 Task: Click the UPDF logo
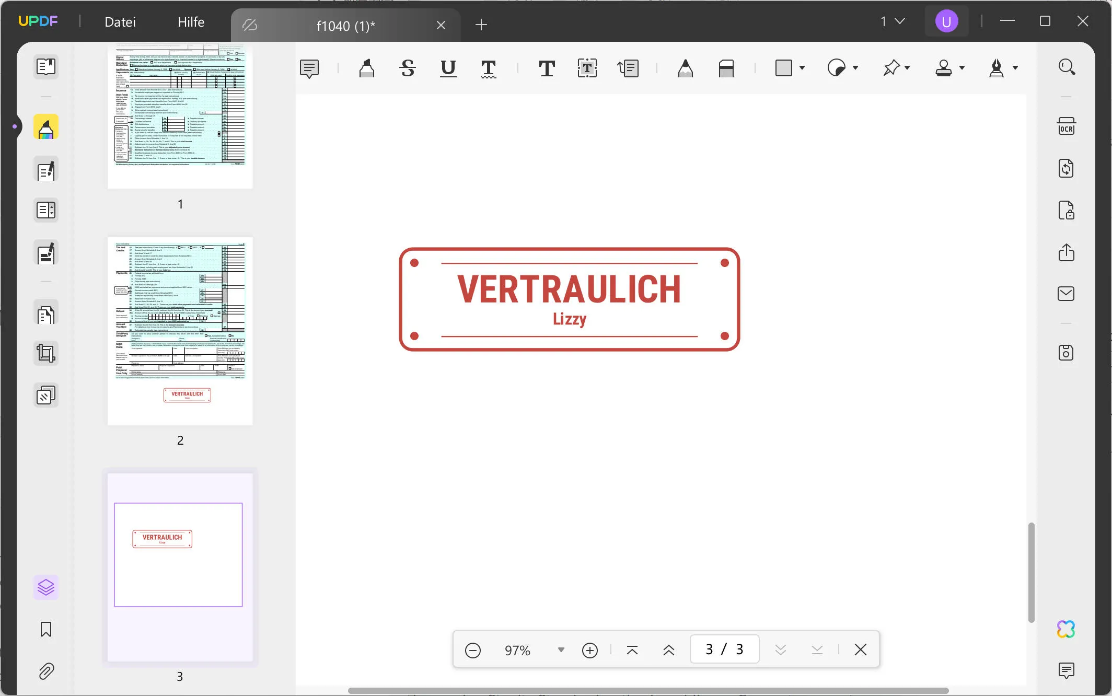coord(38,21)
